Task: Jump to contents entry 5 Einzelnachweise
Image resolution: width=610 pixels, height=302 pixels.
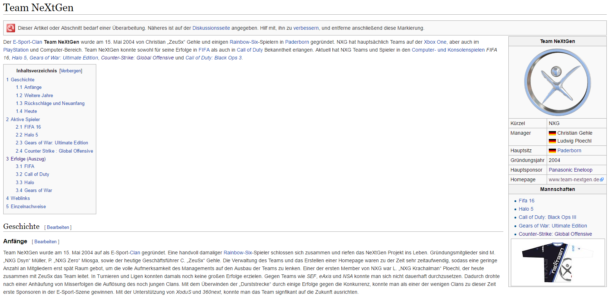Action: coord(26,207)
